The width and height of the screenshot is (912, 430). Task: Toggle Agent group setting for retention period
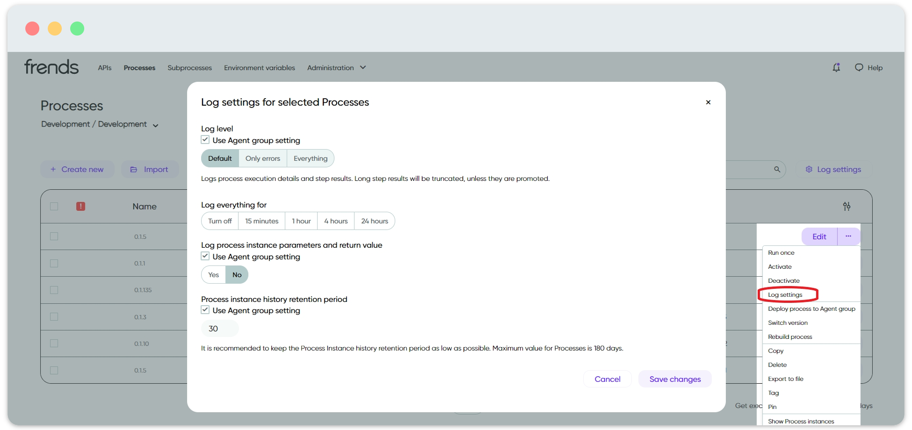(x=205, y=310)
